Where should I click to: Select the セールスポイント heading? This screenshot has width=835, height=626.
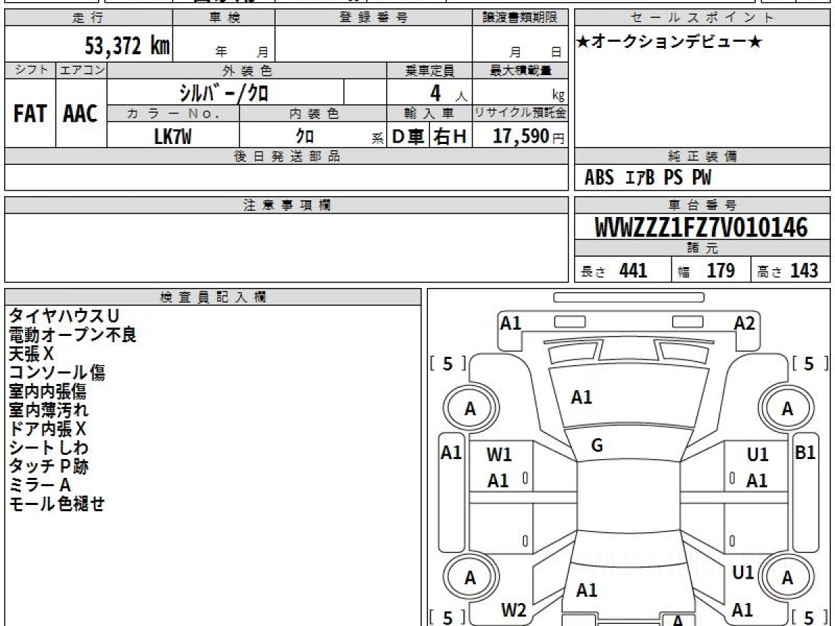[703, 18]
